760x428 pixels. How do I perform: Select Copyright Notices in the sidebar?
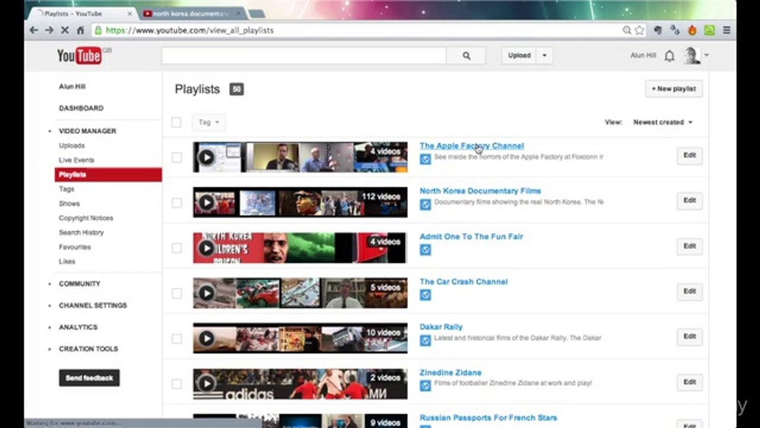[x=86, y=218]
